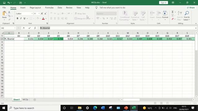Switch to the Insert tab
198x111 pixels.
tap(23, 7)
